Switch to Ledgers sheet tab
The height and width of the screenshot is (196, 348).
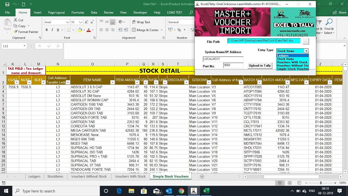pyautogui.click(x=35, y=176)
